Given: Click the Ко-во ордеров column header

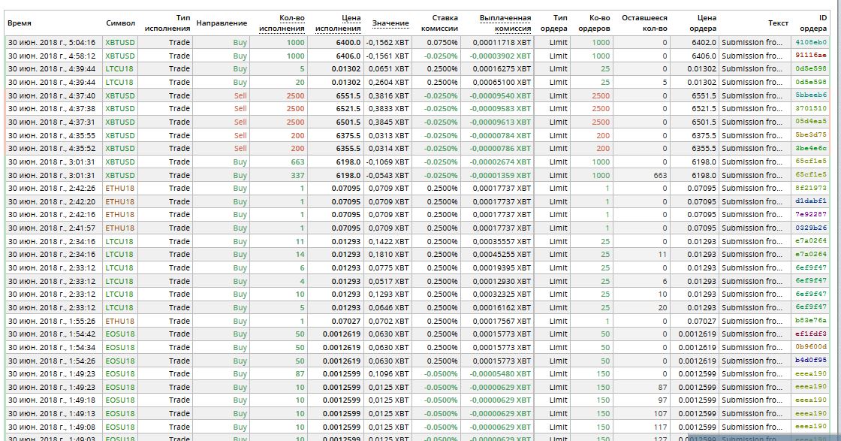Looking at the screenshot, I should 594,23.
